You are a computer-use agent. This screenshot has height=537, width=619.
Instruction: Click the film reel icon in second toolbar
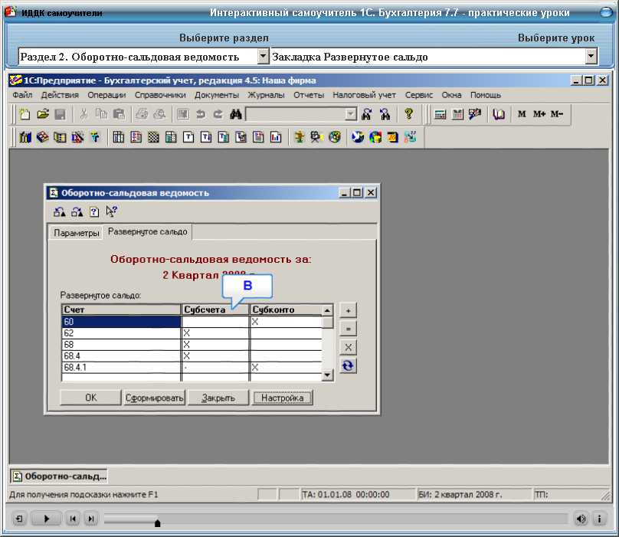point(334,137)
